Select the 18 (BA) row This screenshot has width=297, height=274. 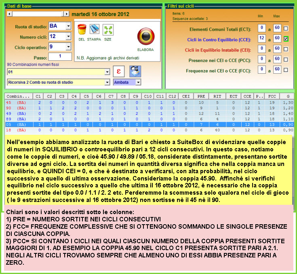(x=150, y=130)
